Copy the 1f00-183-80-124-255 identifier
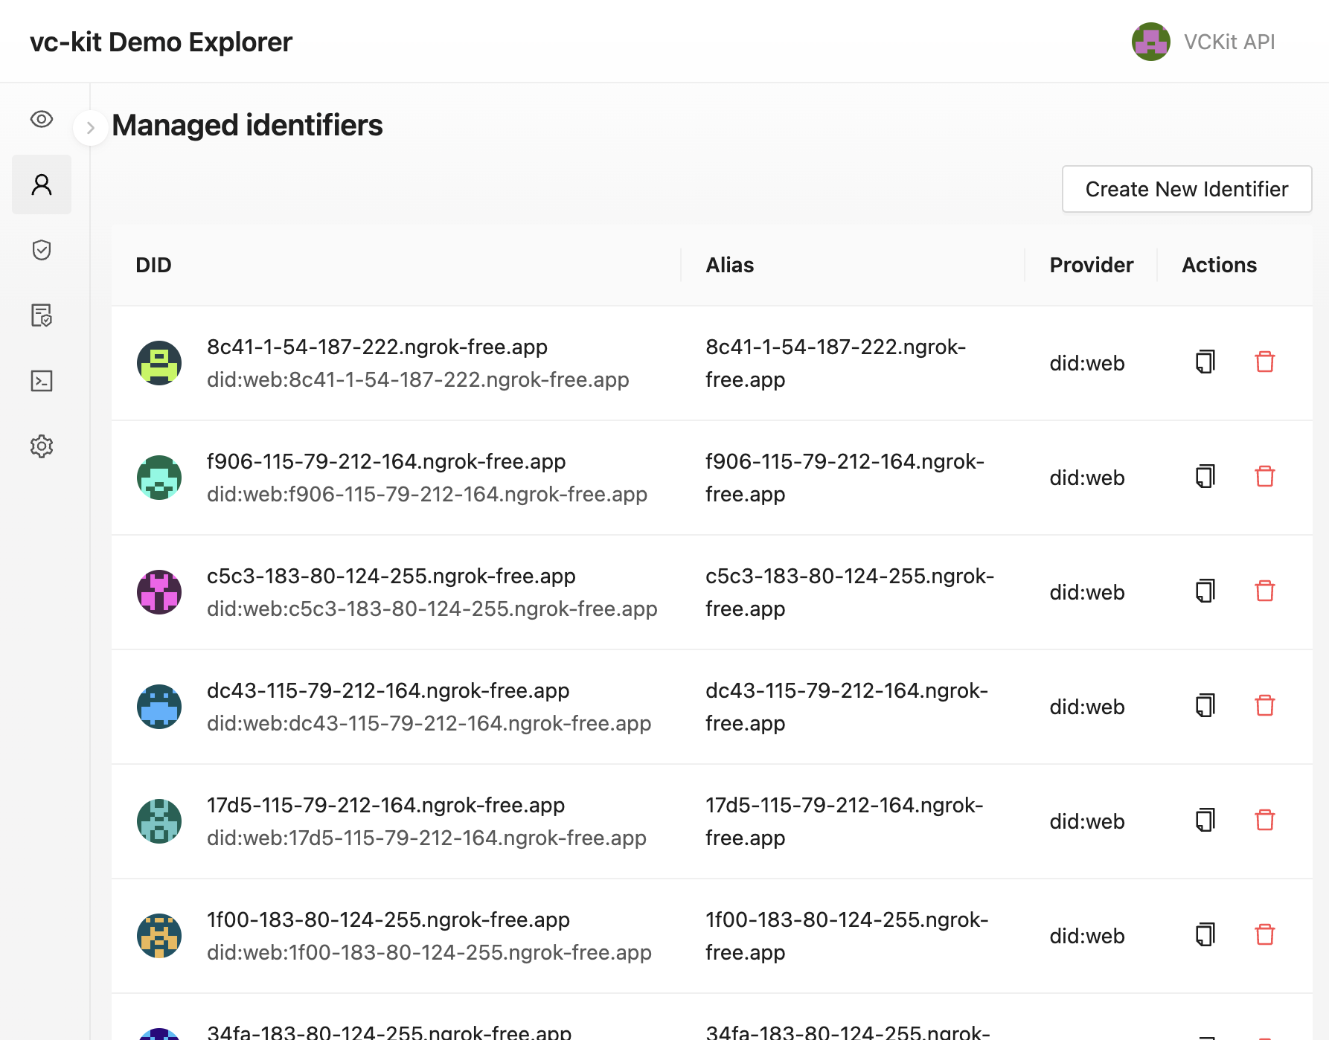 point(1205,935)
